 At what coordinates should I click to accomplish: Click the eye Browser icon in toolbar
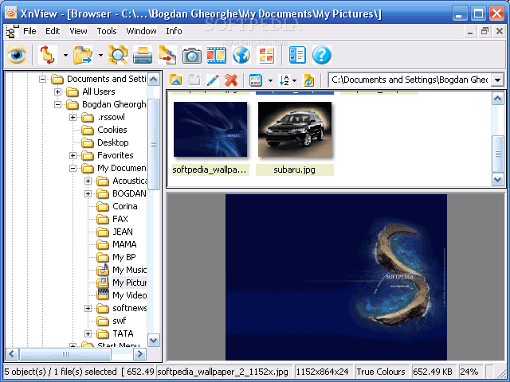(17, 55)
